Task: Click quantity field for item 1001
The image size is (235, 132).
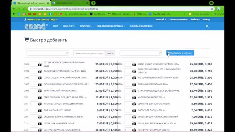Action: click(34, 64)
